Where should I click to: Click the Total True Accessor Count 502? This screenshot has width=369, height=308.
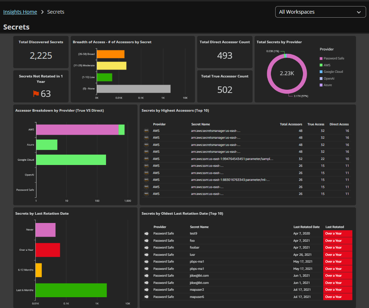pyautogui.click(x=225, y=90)
